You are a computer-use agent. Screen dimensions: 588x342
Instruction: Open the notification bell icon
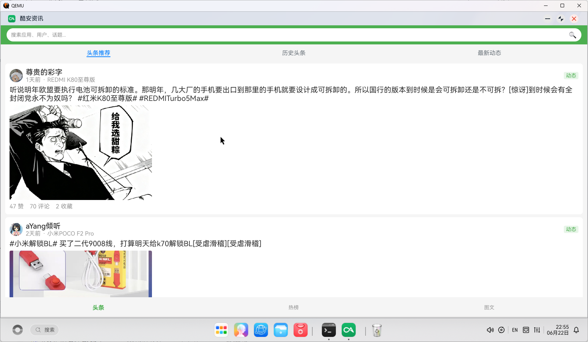[576, 330]
